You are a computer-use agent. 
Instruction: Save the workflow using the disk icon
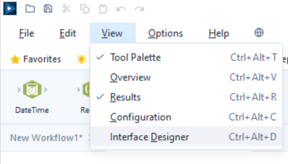[48, 9]
